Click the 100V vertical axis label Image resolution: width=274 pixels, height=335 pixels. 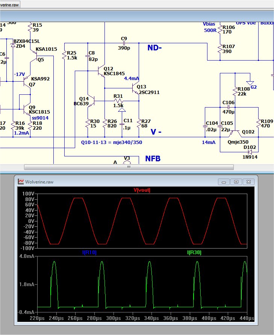coord(28,194)
